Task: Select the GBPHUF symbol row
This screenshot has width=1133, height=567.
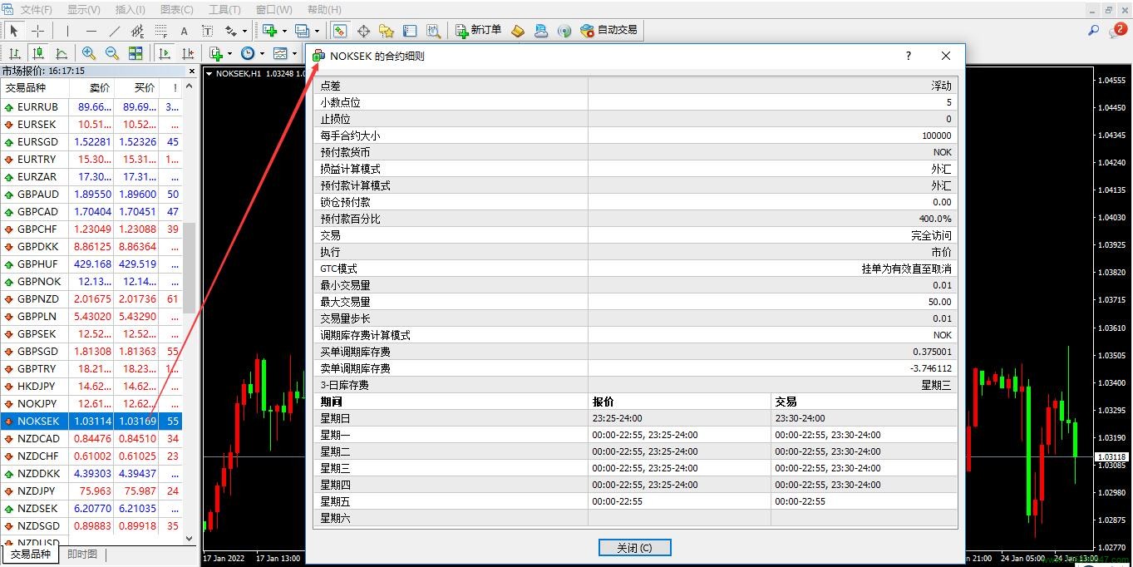Action: 91,264
